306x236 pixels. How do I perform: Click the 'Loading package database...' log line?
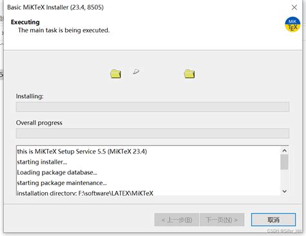pos(57,172)
